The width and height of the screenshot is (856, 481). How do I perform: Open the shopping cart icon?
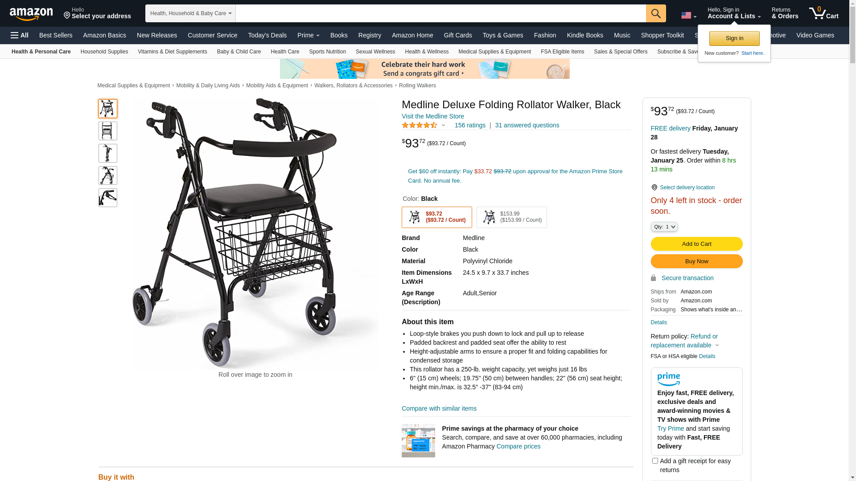click(x=823, y=13)
